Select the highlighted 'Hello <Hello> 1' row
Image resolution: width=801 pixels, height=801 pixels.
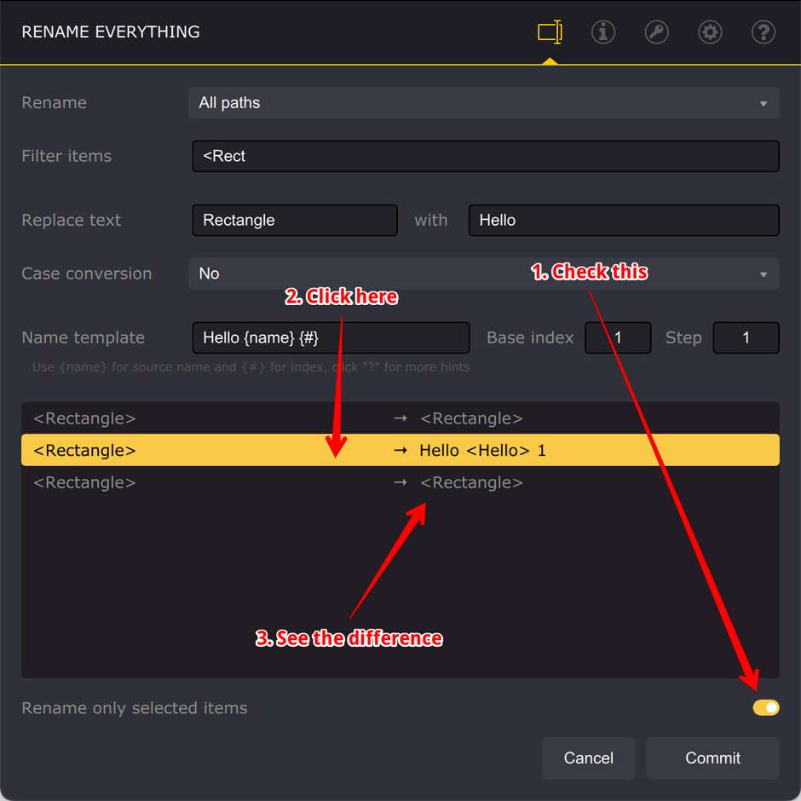400,450
